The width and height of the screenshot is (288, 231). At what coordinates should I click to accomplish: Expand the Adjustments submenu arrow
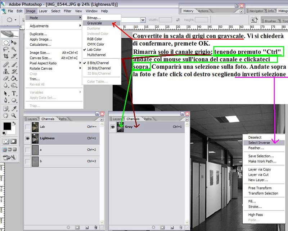80,26
